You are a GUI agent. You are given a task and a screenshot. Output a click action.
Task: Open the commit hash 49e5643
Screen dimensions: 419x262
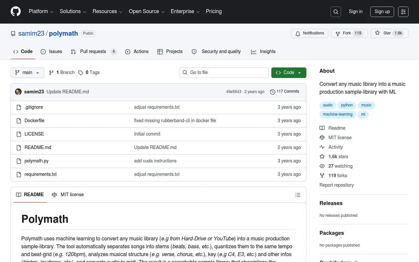click(234, 92)
